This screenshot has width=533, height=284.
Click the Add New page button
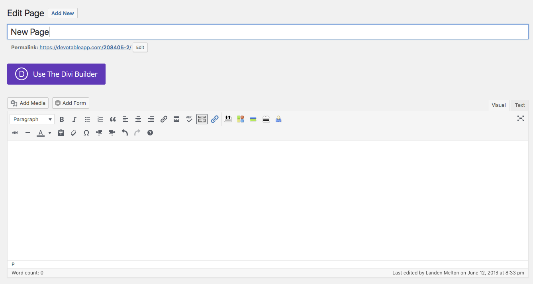point(63,13)
